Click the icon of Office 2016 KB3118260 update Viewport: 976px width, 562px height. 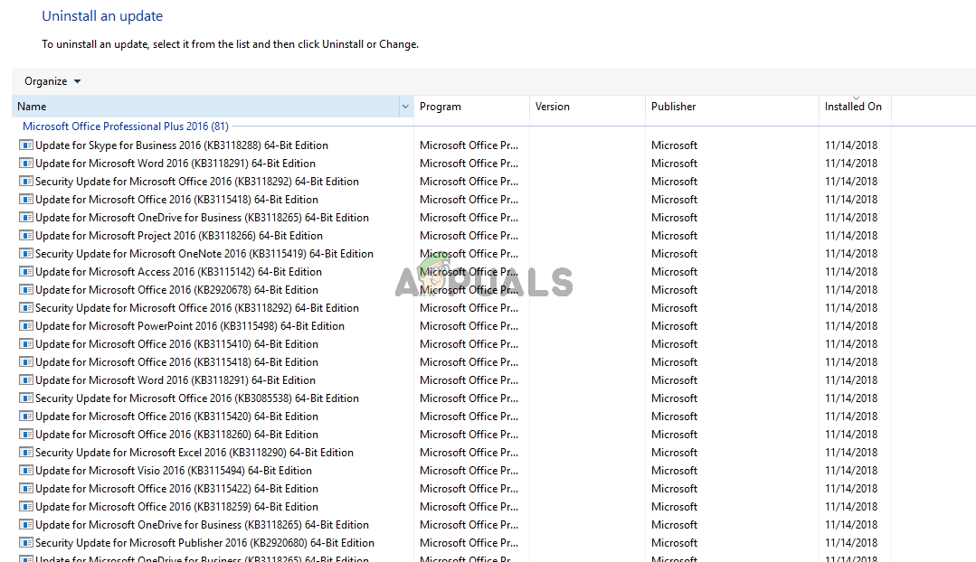coord(26,434)
